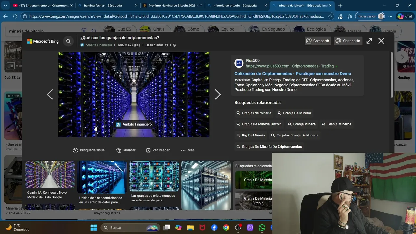The image size is (416, 234).
Task: Click Guardar to save the image
Action: 126,150
